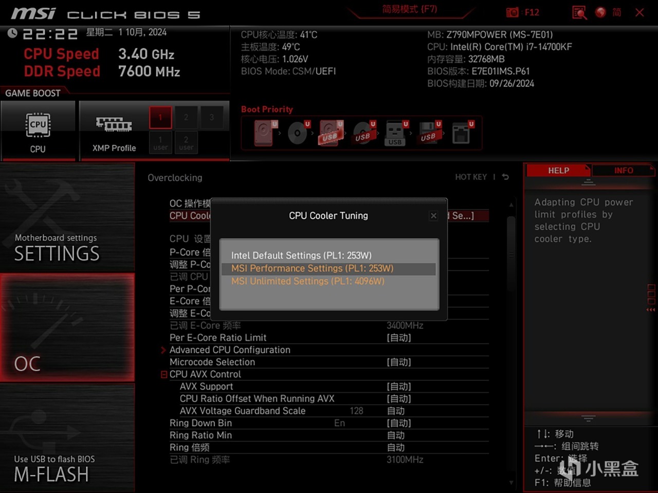The width and height of the screenshot is (658, 493).
Task: Open AVX Support value dropdown
Action: [399, 387]
